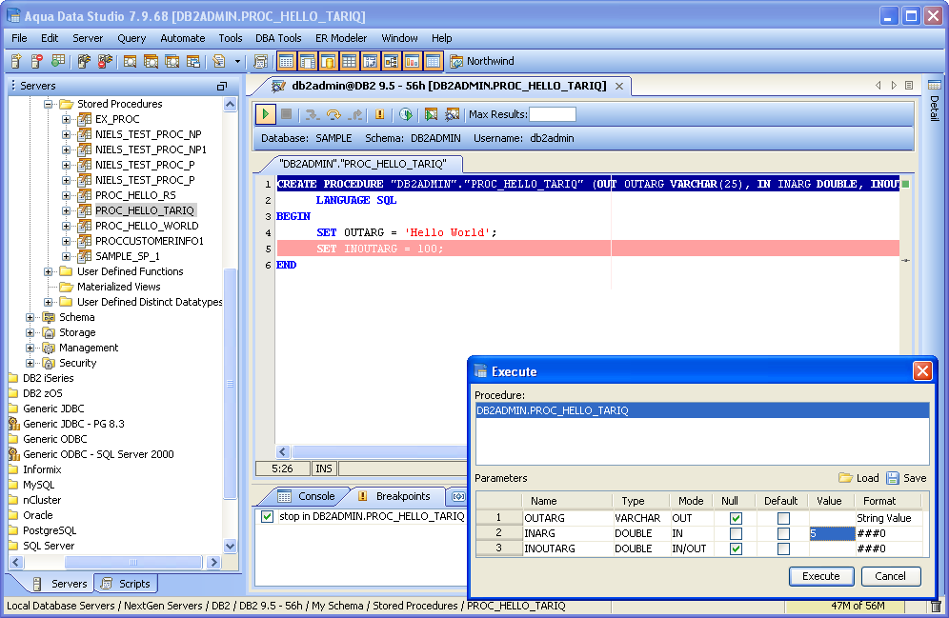The width and height of the screenshot is (949, 618).
Task: Switch to the Breakpoints tab
Action: [402, 496]
